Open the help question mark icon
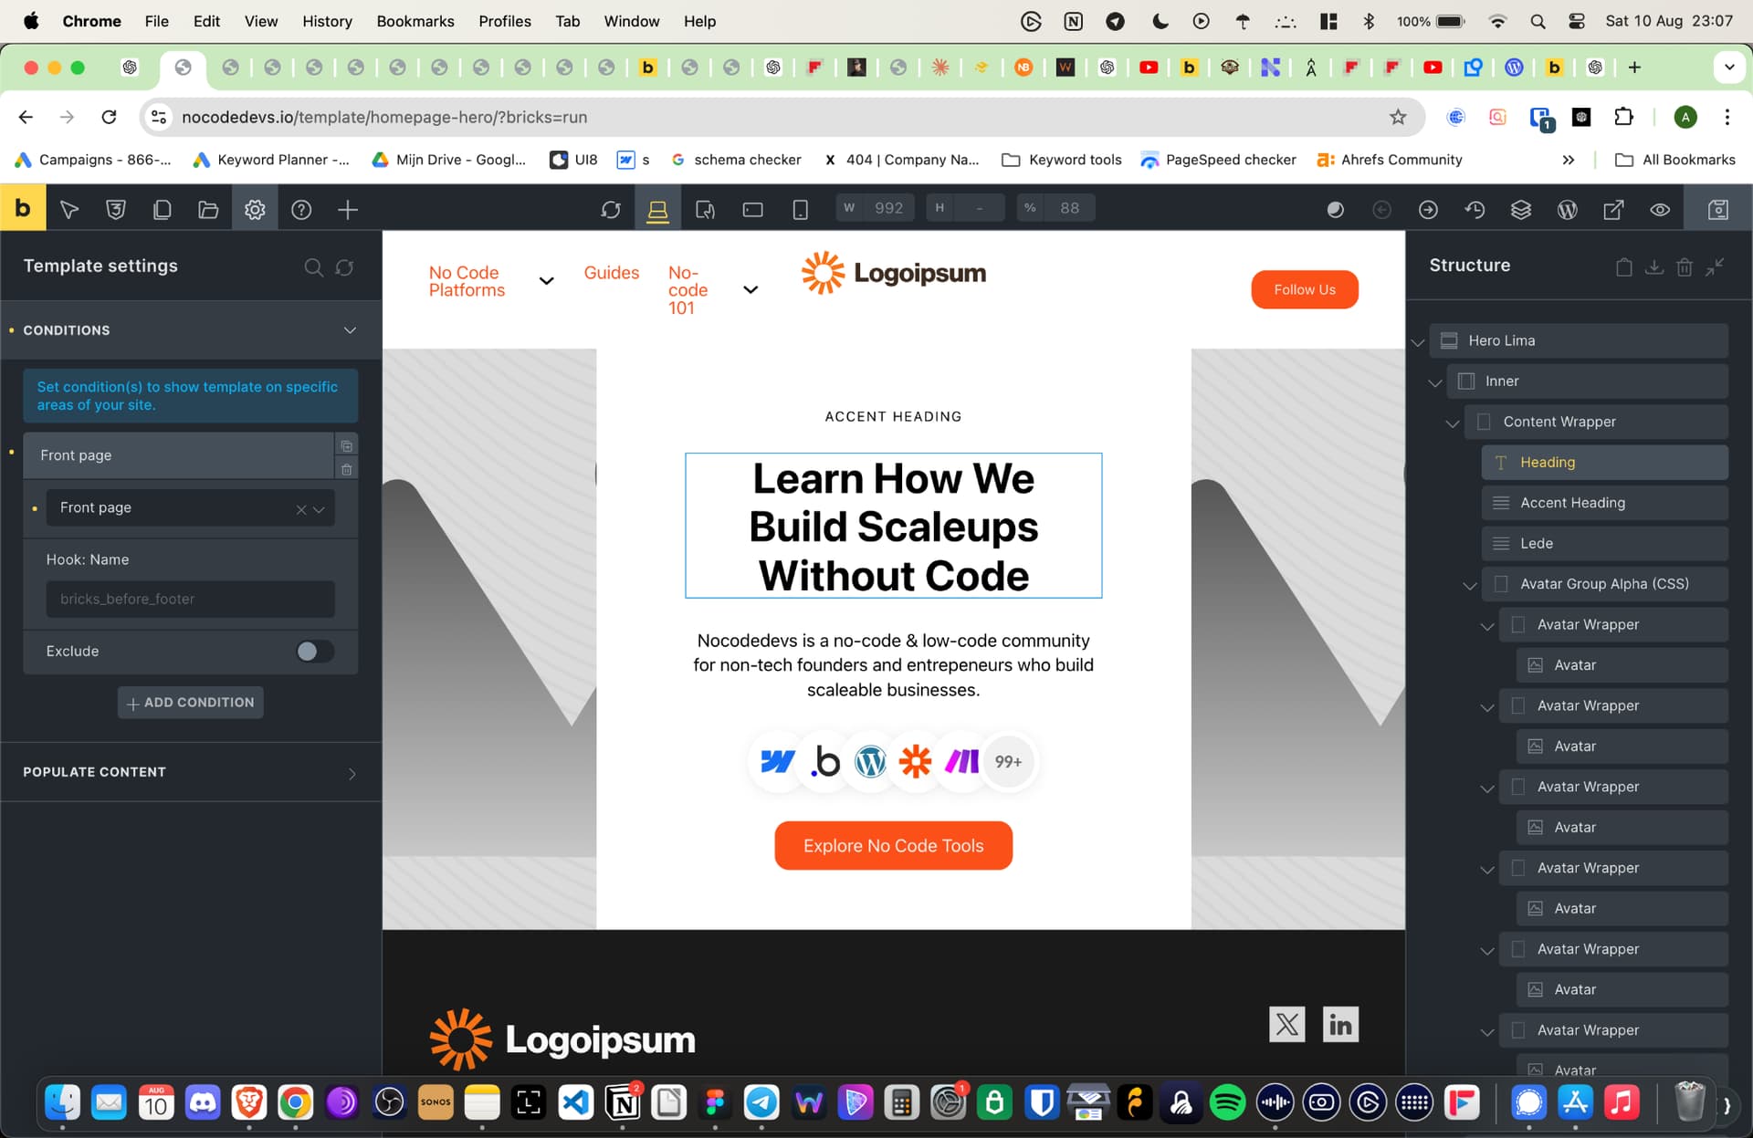Image resolution: width=1753 pixels, height=1138 pixels. point(301,210)
